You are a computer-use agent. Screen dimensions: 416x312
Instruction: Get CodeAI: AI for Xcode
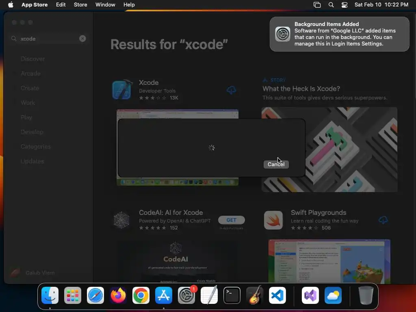[231, 220]
